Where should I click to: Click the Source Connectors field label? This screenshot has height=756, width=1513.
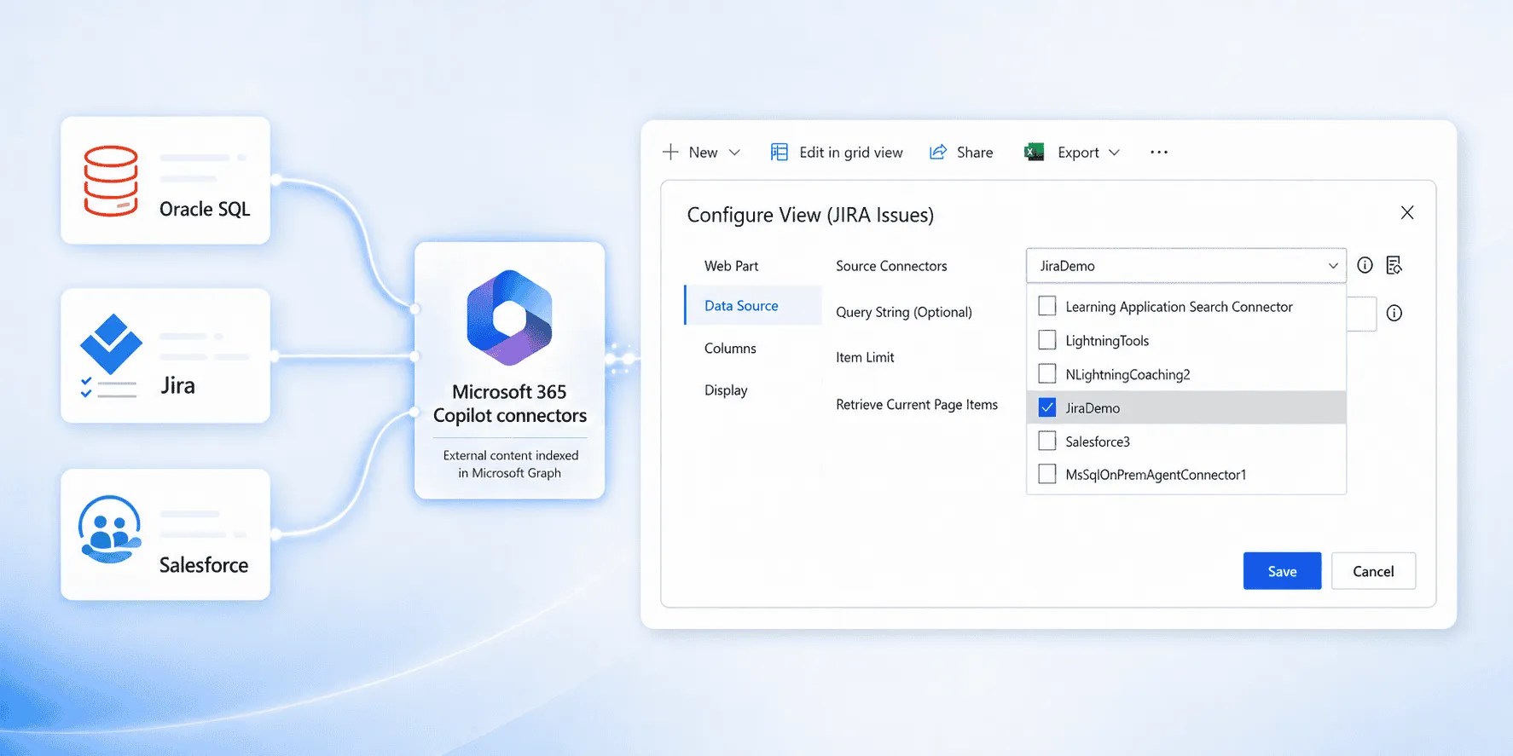click(891, 266)
